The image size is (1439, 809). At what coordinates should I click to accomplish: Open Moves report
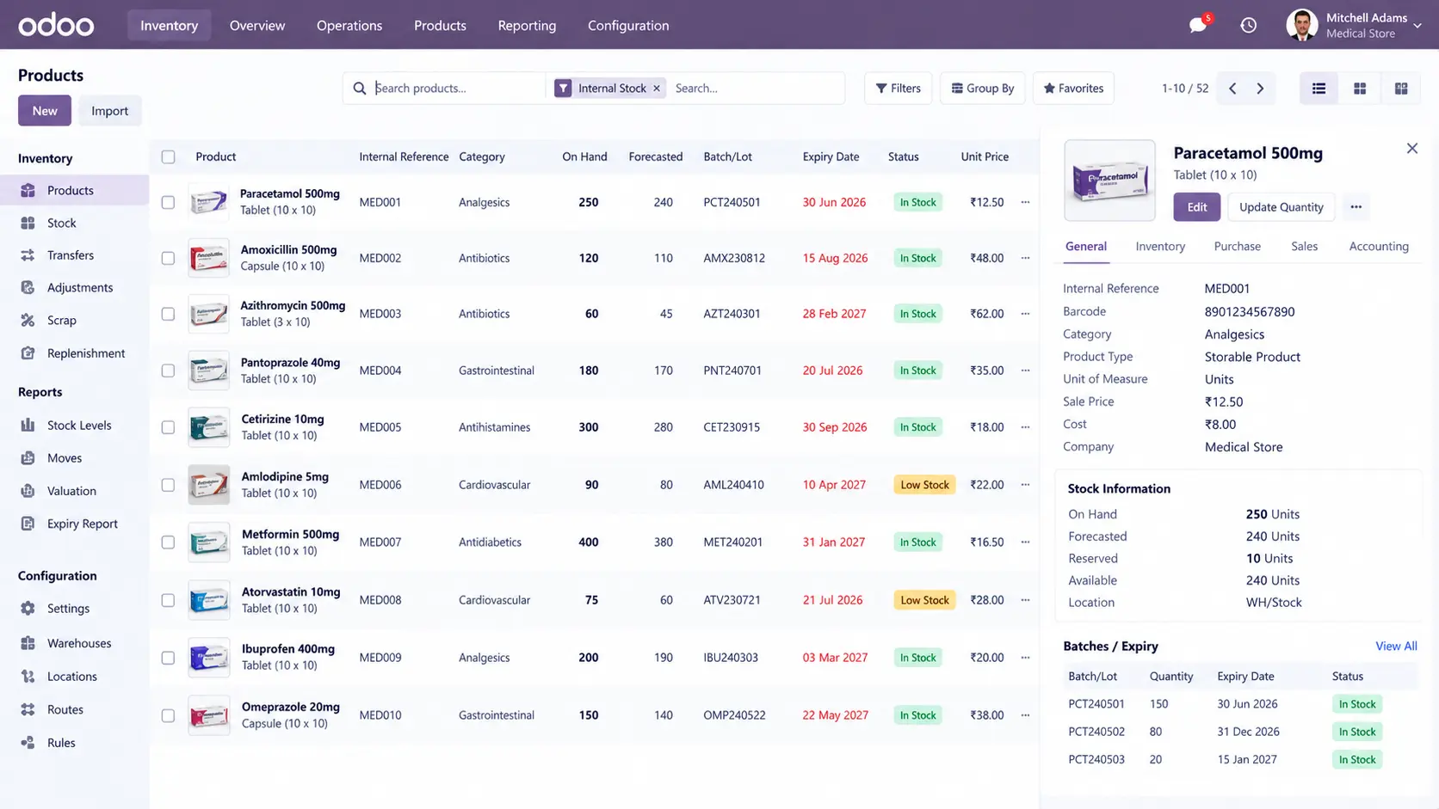coord(74,458)
